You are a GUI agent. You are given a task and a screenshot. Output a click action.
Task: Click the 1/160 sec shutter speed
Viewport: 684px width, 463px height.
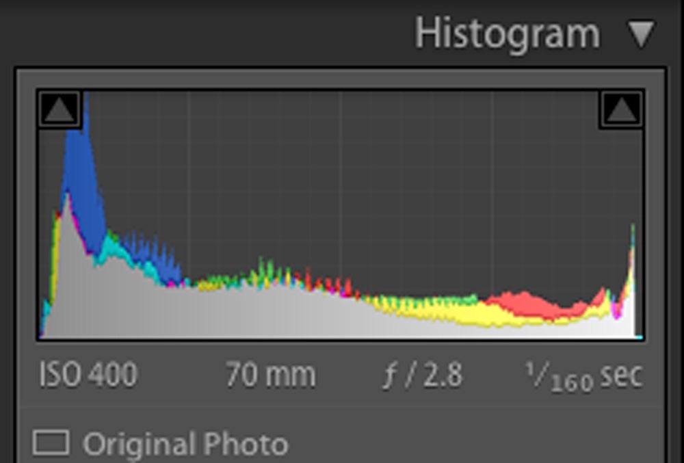pos(583,376)
